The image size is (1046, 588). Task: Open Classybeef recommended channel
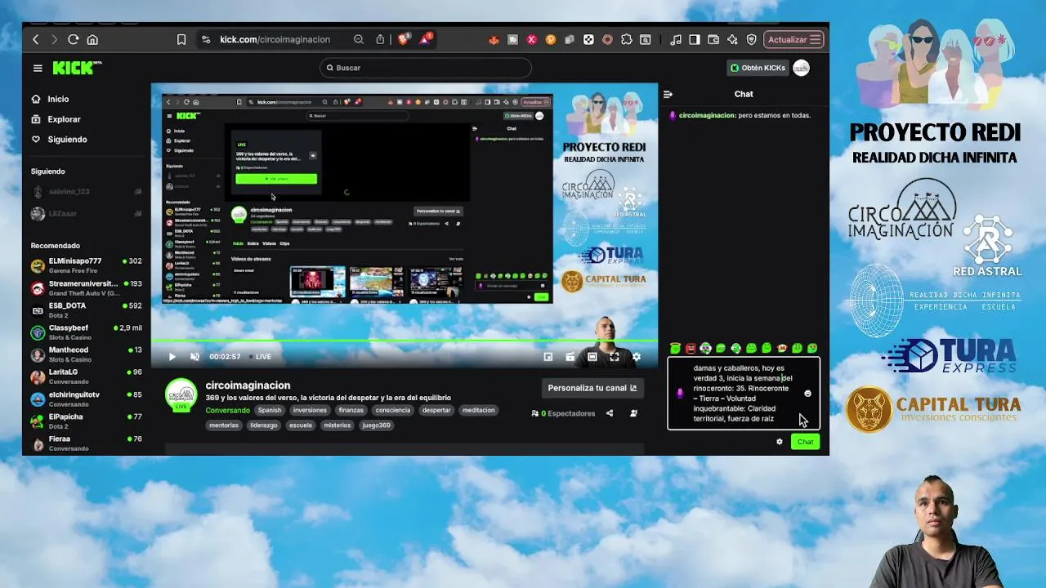(86, 332)
